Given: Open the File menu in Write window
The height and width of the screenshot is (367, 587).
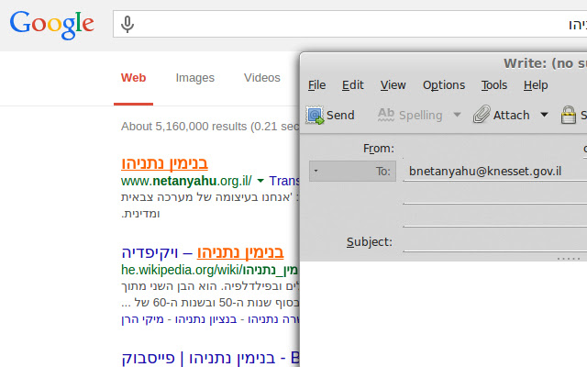Looking at the screenshot, I should [x=316, y=85].
